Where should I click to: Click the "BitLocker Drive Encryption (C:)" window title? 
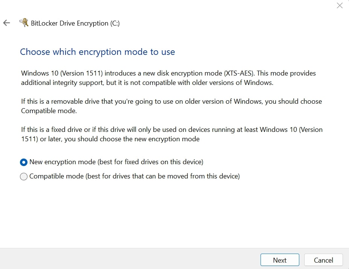[x=75, y=23]
